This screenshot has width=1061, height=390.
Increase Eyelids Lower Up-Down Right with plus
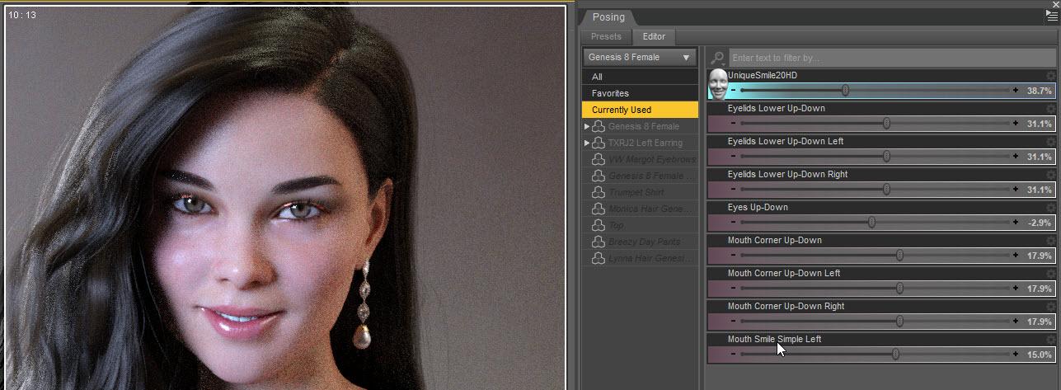(x=1016, y=189)
